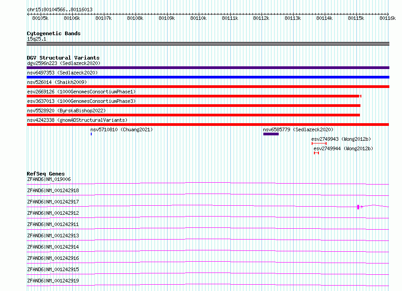The width and height of the screenshot is (402, 291).
Task: Click the chr15:80104566..80116013 region label
Action: (x=60, y=9)
